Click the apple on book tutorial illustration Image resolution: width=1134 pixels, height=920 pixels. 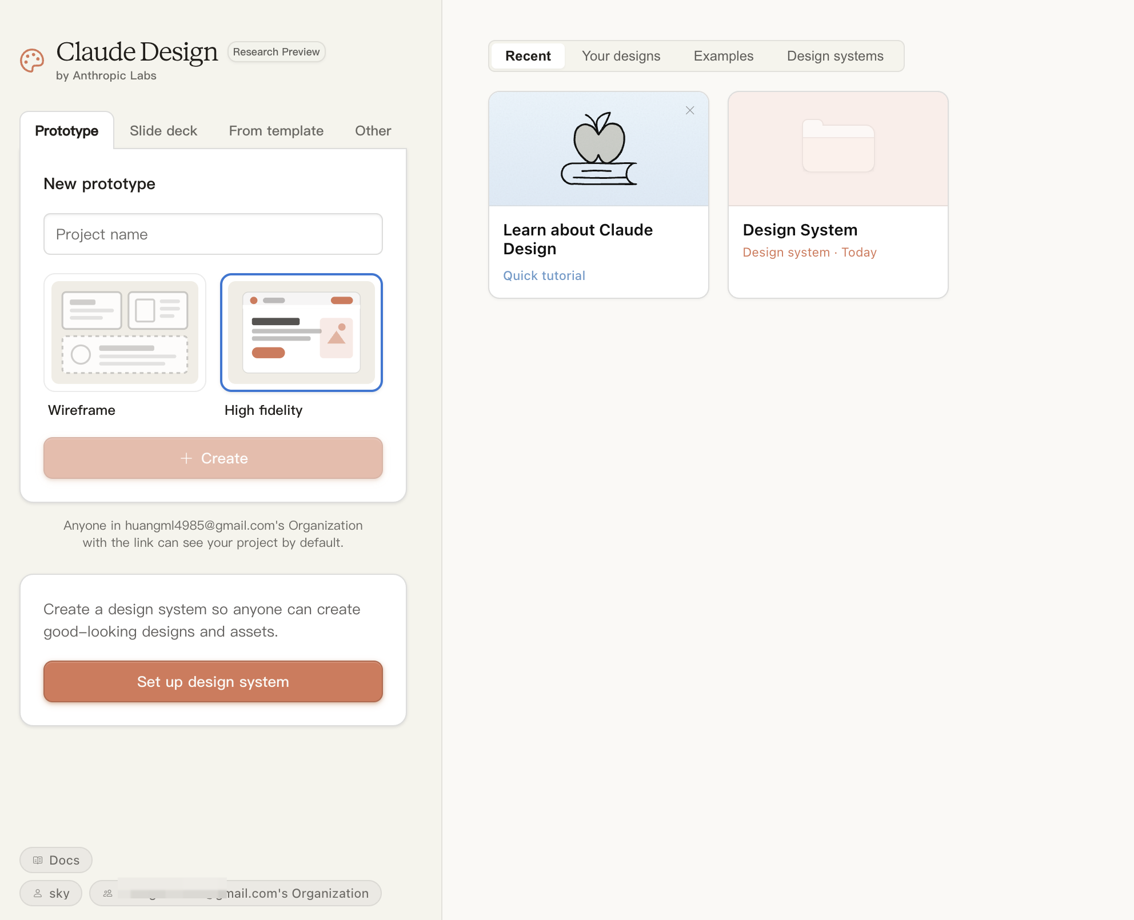(598, 149)
